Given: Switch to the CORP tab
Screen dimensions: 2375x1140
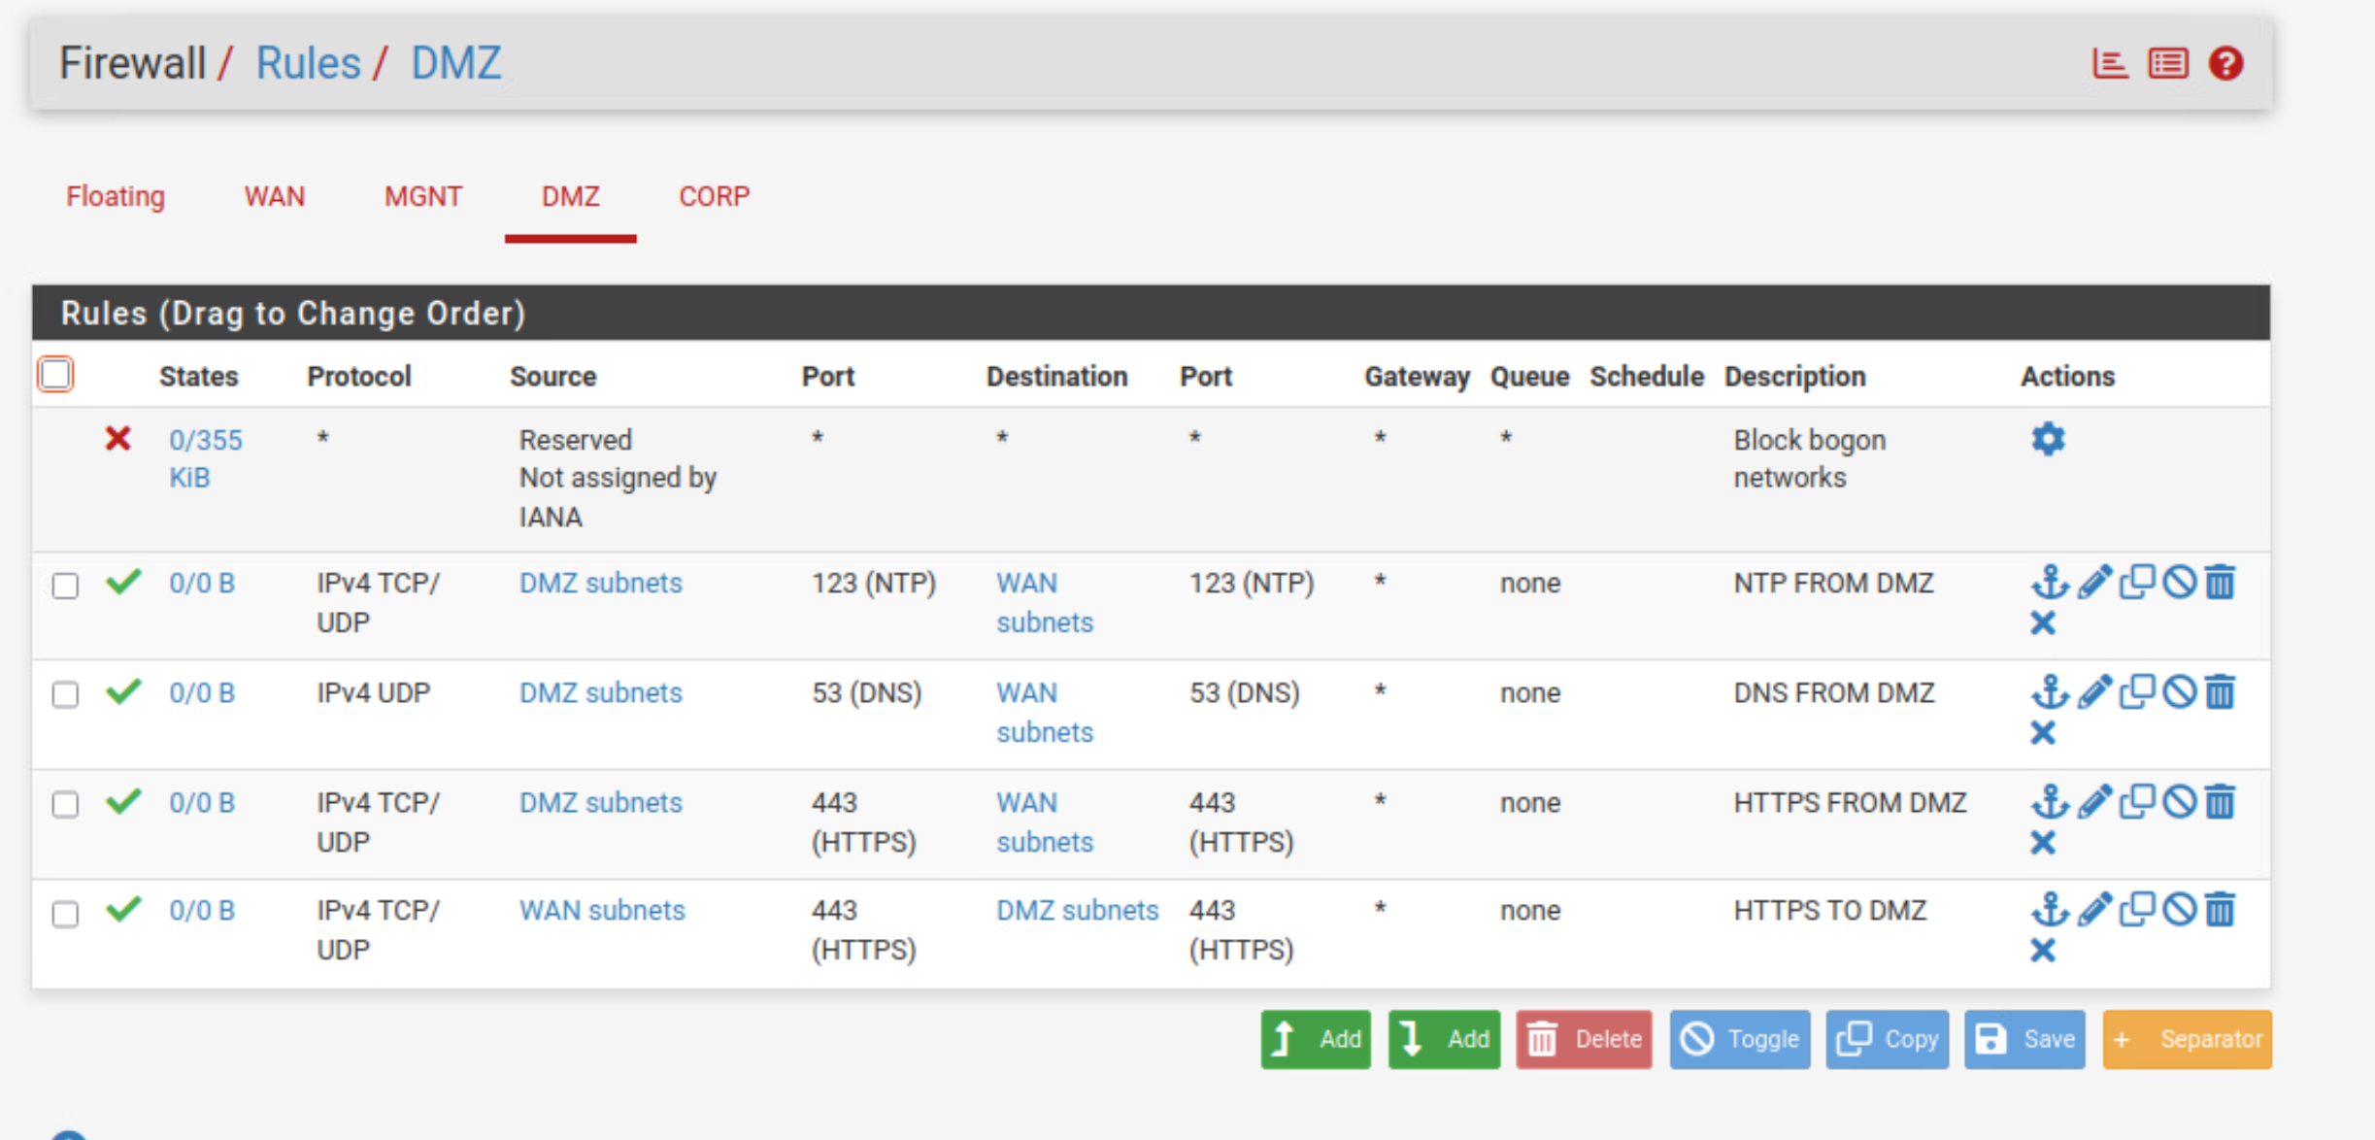Looking at the screenshot, I should pos(714,196).
